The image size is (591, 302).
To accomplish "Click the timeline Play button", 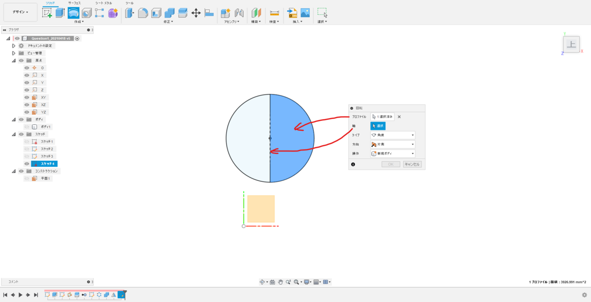I will [20, 295].
